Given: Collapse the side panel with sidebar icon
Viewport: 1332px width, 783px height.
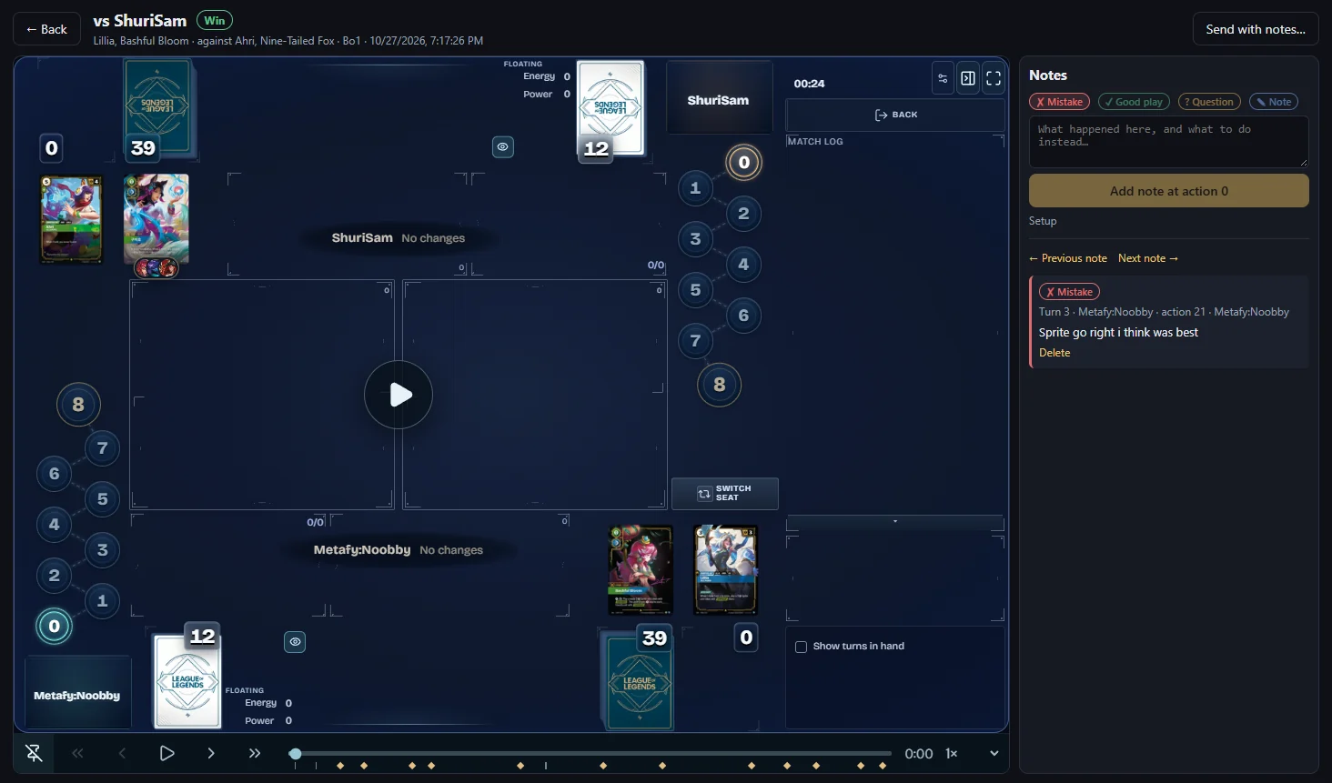Looking at the screenshot, I should click(x=968, y=78).
